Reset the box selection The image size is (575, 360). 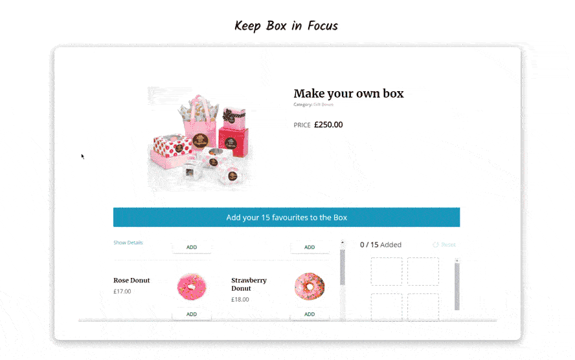click(448, 245)
